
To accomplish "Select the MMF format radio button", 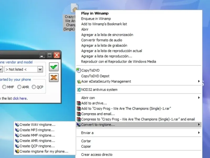I will 4,87.
